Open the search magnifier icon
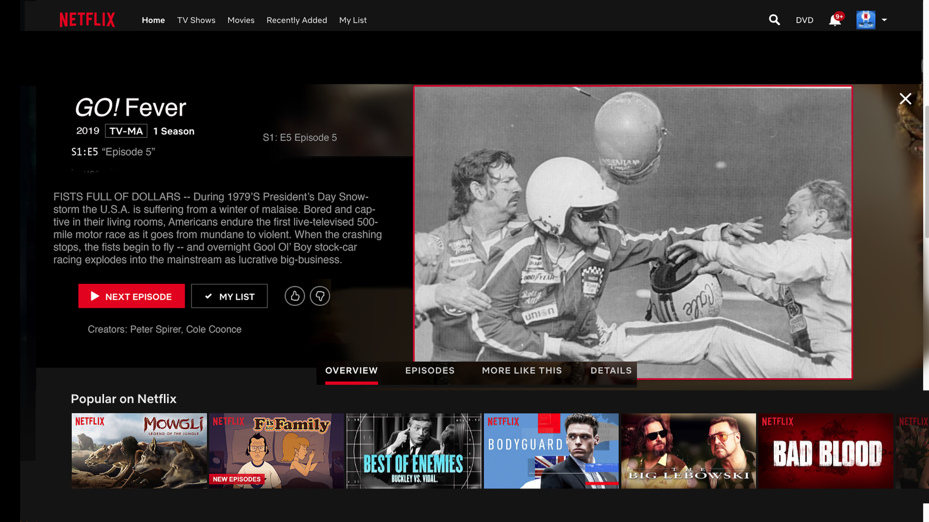Screen dimensions: 929x522 coord(774,20)
